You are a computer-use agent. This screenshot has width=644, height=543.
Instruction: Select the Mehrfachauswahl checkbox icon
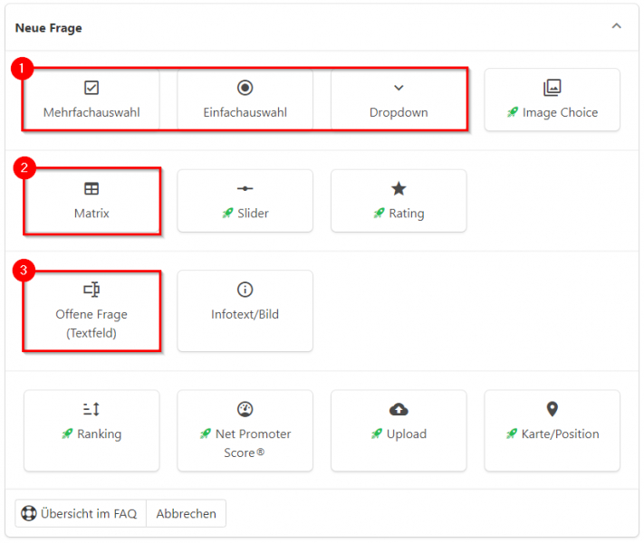91,88
